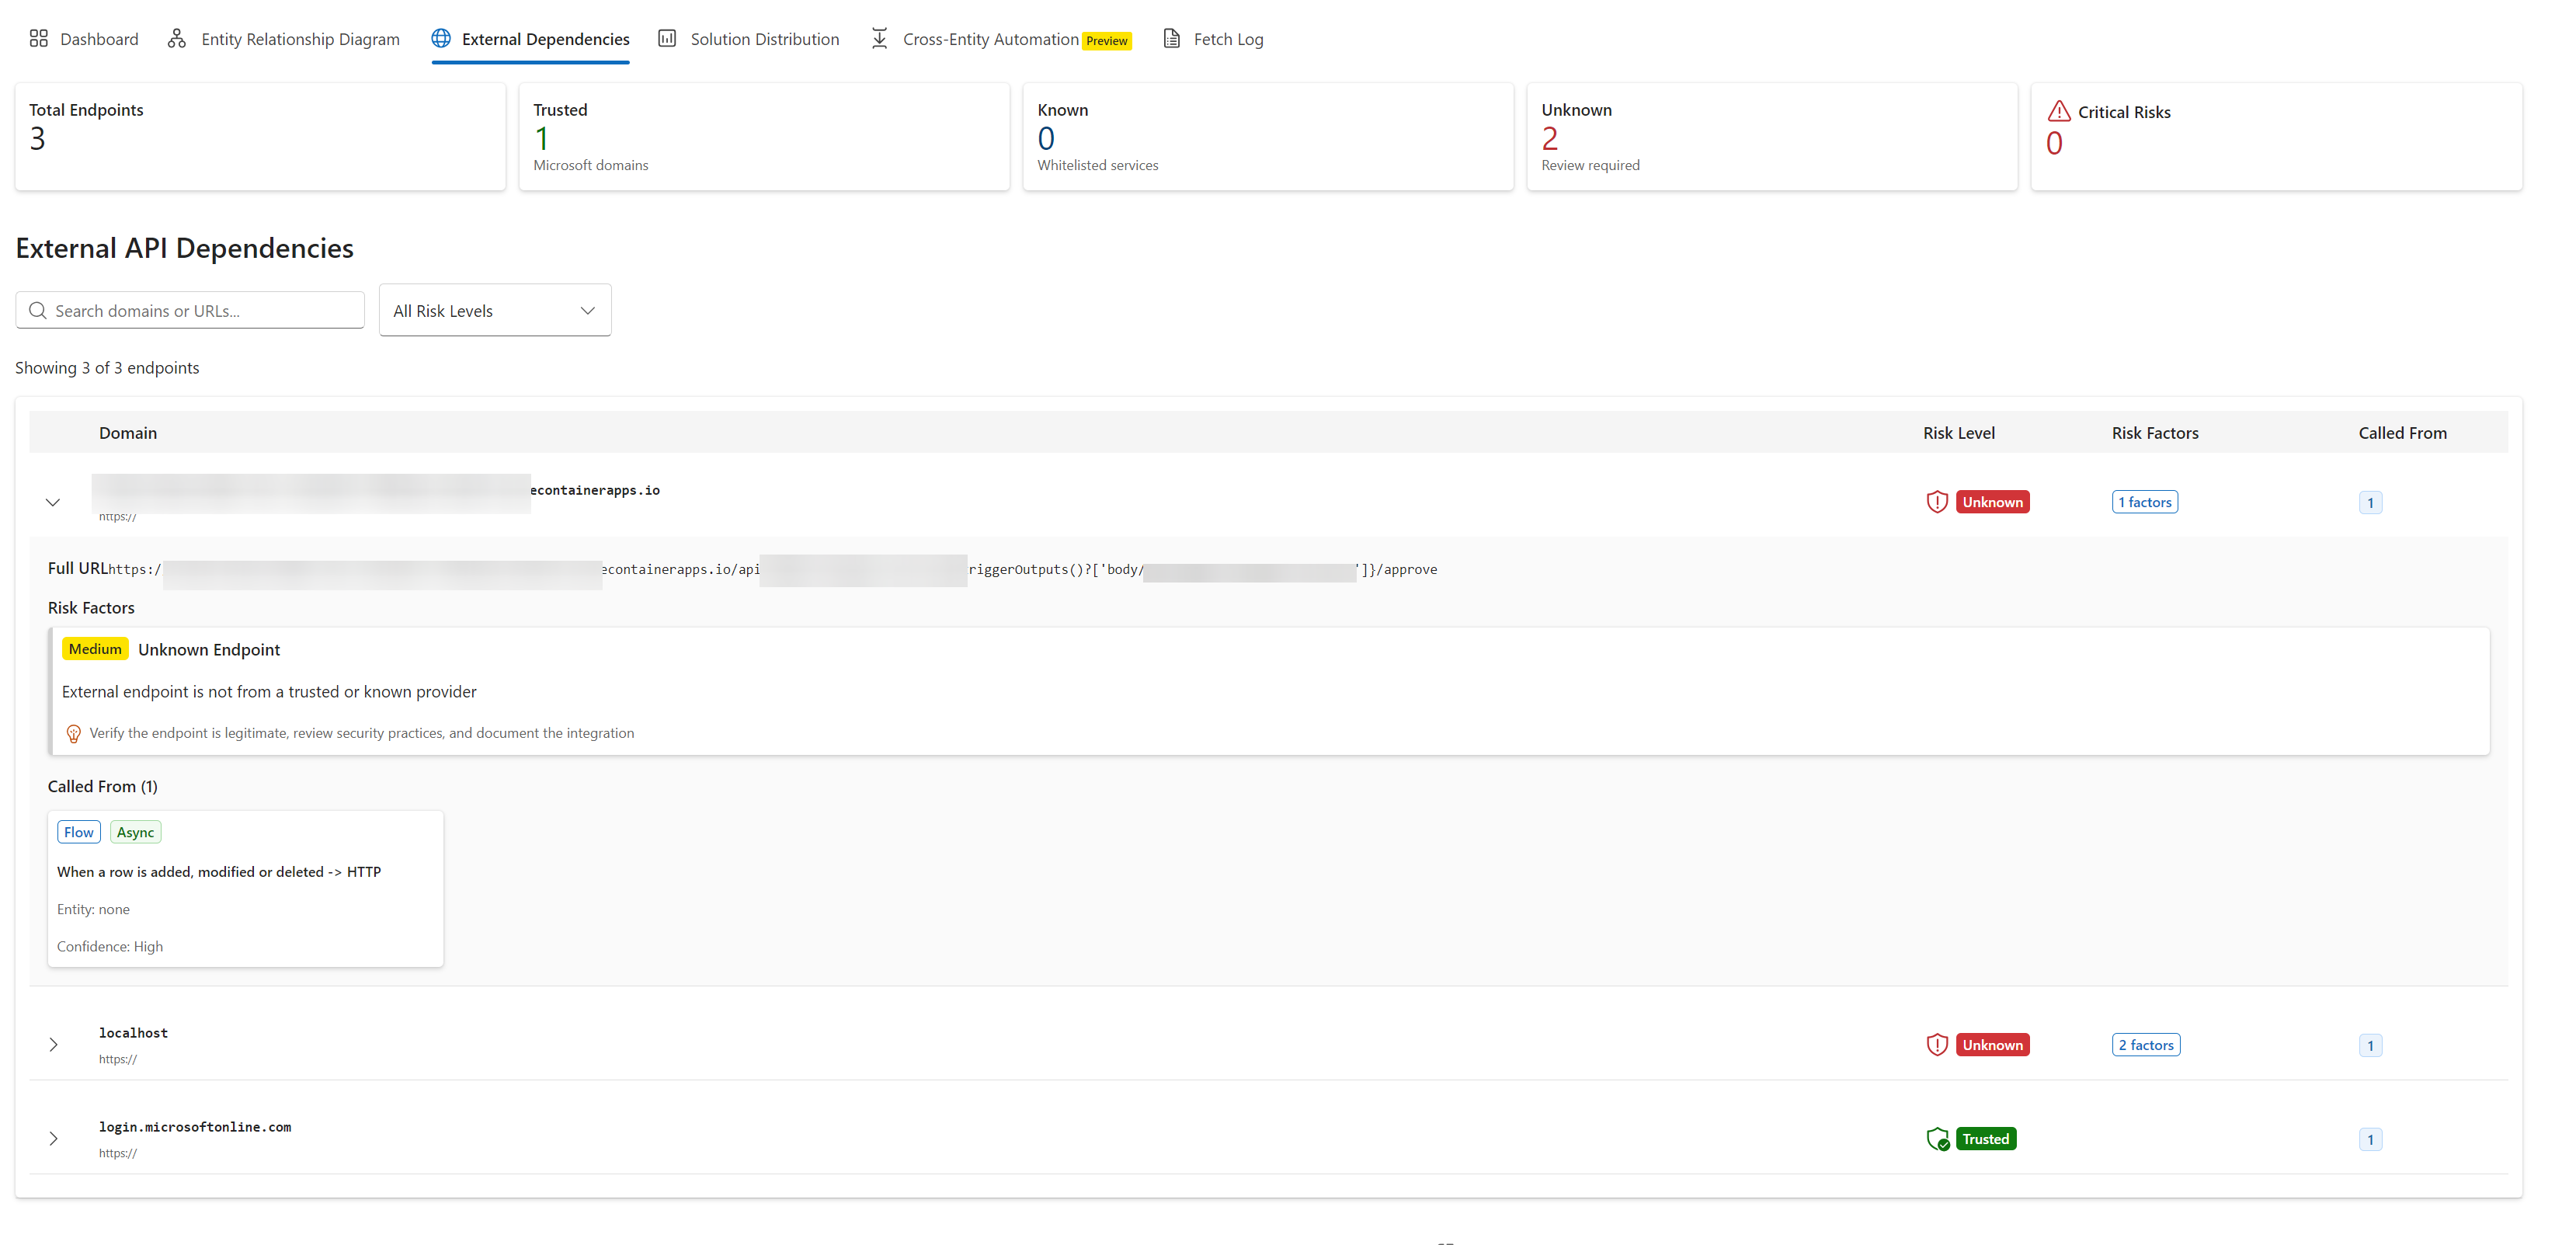
Task: Click the Cross-Entity Automation icon
Action: click(879, 38)
